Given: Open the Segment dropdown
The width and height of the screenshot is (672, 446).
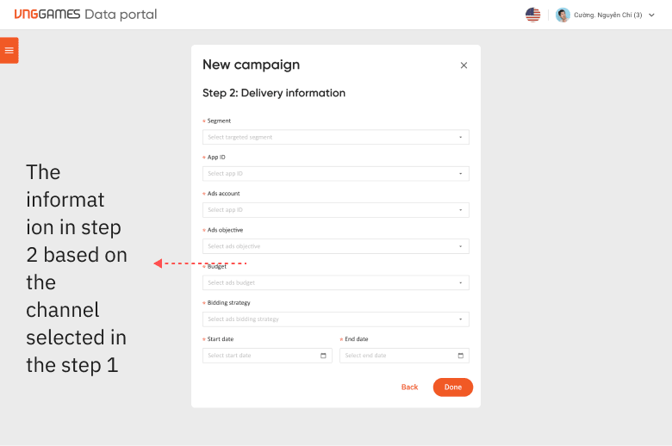Looking at the screenshot, I should pyautogui.click(x=336, y=137).
